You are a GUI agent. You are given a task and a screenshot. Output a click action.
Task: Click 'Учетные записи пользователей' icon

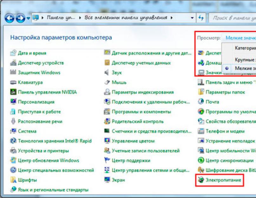point(107,150)
